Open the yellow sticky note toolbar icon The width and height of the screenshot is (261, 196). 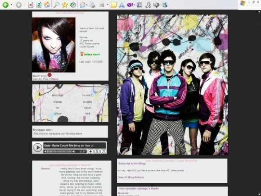tap(113, 5)
